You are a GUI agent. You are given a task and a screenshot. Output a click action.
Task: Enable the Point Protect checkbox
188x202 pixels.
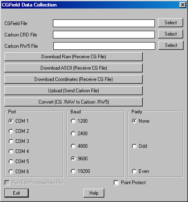[116, 183]
